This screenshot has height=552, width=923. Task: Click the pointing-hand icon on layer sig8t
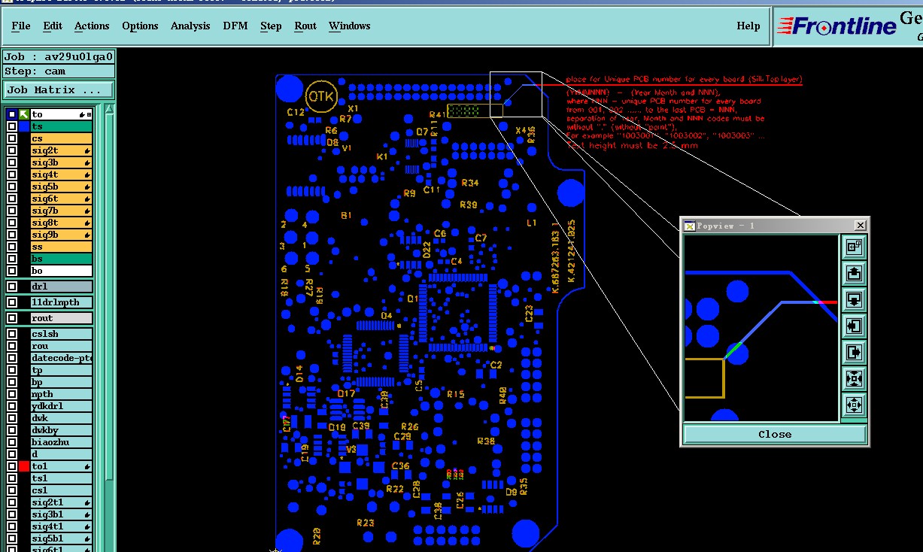click(x=87, y=223)
